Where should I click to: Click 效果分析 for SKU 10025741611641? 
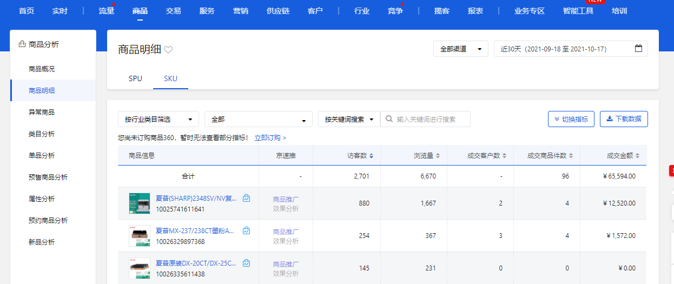286,208
